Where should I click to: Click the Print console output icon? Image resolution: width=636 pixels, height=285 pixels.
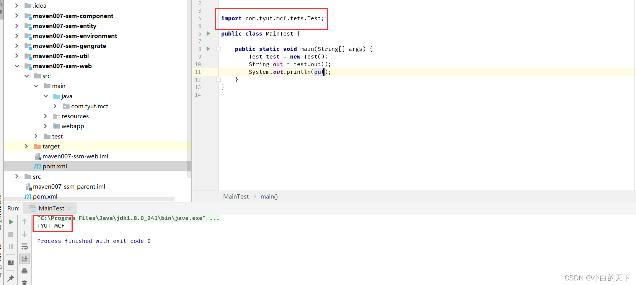coord(24,271)
